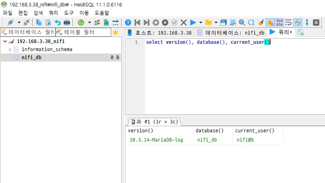Select 192.168.3.38_nifi session tree item
This screenshot has width=325, height=183.
click(x=41, y=41)
